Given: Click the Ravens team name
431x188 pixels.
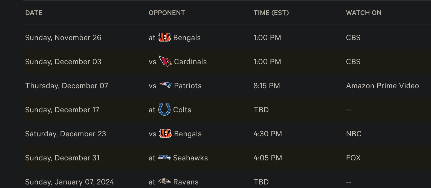Looking at the screenshot, I should (x=186, y=182).
